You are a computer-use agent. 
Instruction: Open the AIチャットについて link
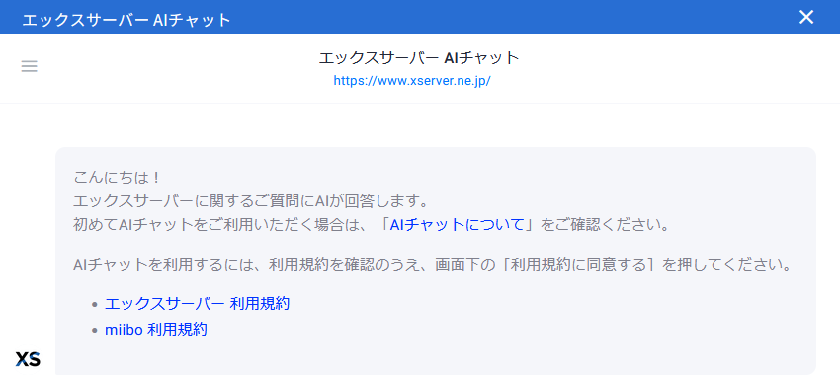[x=457, y=224]
